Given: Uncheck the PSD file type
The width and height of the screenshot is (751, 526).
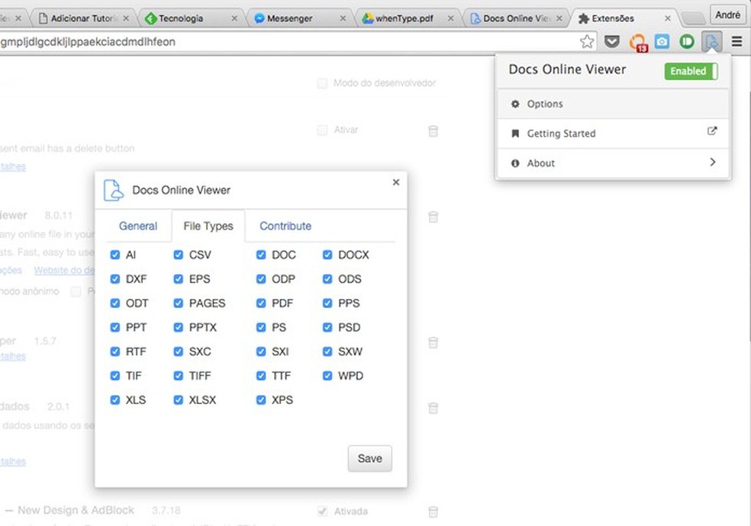Looking at the screenshot, I should coord(327,327).
